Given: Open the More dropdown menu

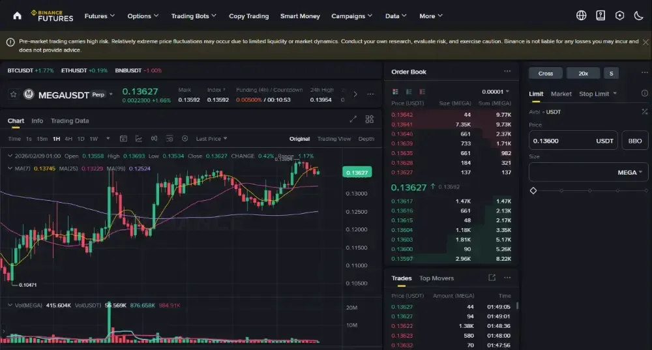Looking at the screenshot, I should pos(431,16).
